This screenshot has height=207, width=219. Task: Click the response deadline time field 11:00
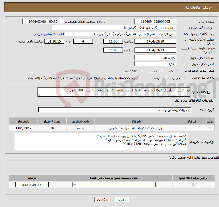point(113,41)
